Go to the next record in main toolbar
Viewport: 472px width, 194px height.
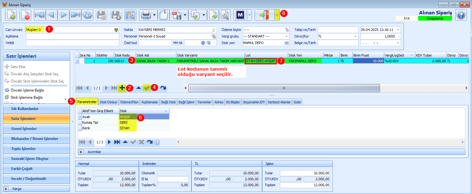pyautogui.click(x=63, y=15)
